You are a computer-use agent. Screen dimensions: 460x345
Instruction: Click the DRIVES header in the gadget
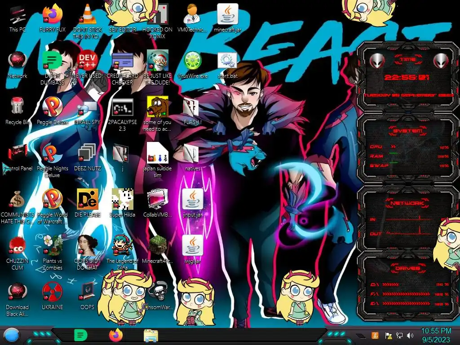coord(407,268)
